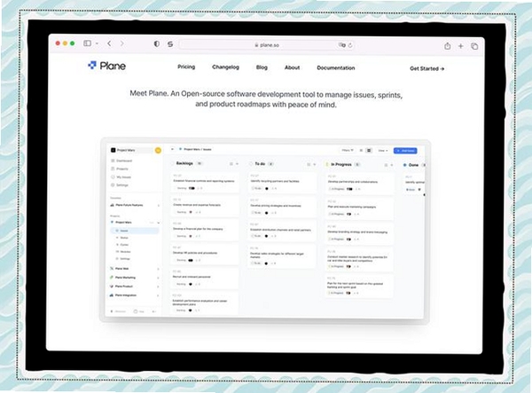This screenshot has height=393, width=532.
Task: Open the privacy shield icon in Safari toolbar
Action: (156, 43)
